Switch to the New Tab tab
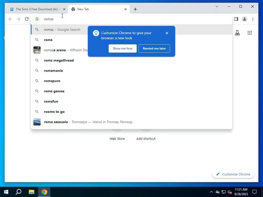This screenshot has height=197, width=263. pos(99,9)
